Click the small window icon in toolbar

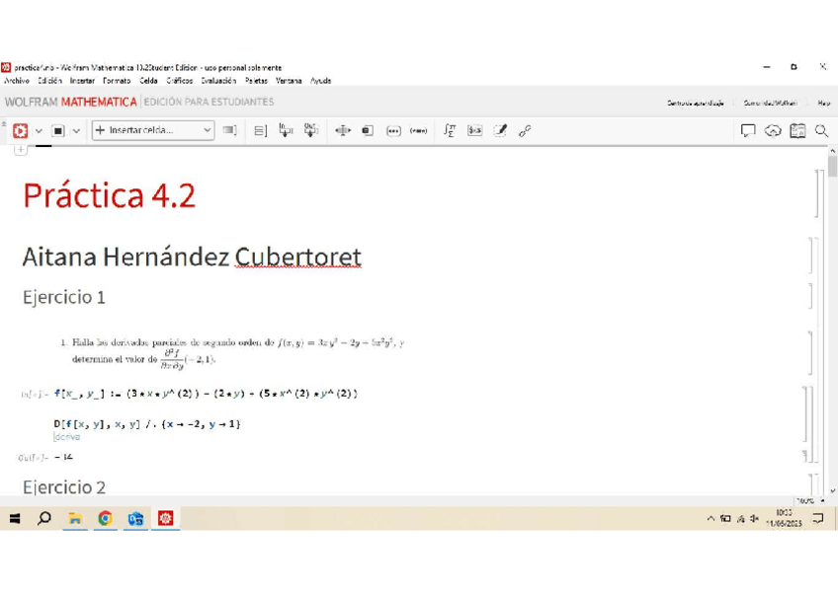coord(368,130)
